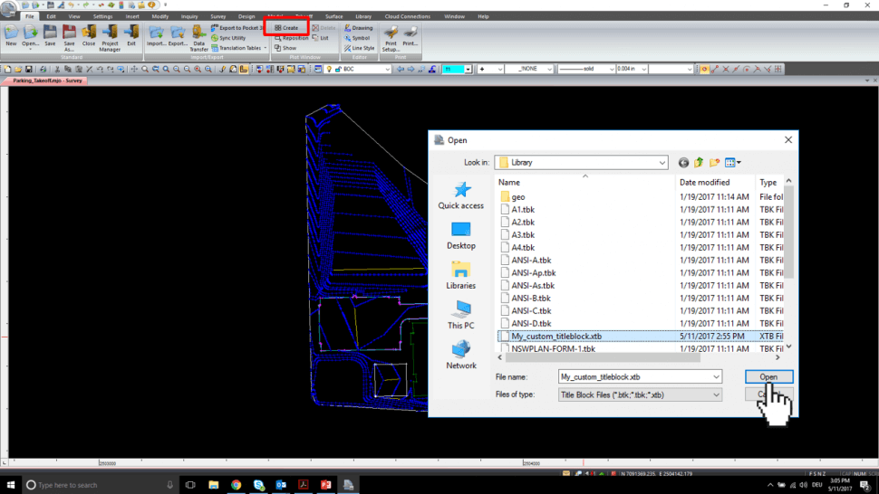Screen dimensions: 879x494
Task: Click the up one level folder icon
Action: tap(699, 163)
